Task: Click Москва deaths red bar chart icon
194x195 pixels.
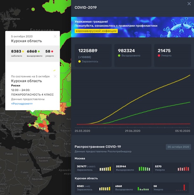Action: coord(183,169)
